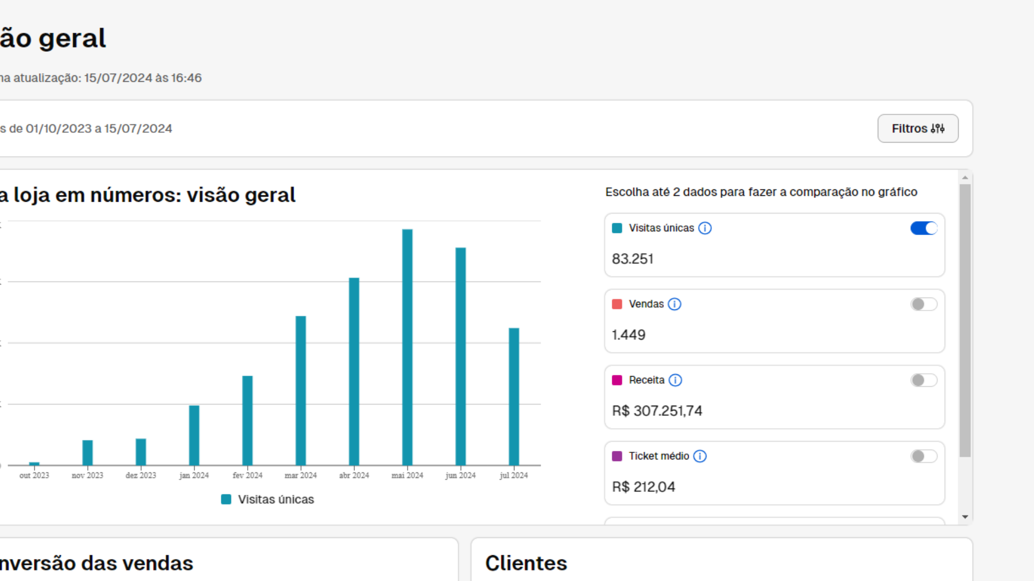This screenshot has width=1034, height=581.
Task: Click the red Vendas color swatch
Action: [617, 304]
